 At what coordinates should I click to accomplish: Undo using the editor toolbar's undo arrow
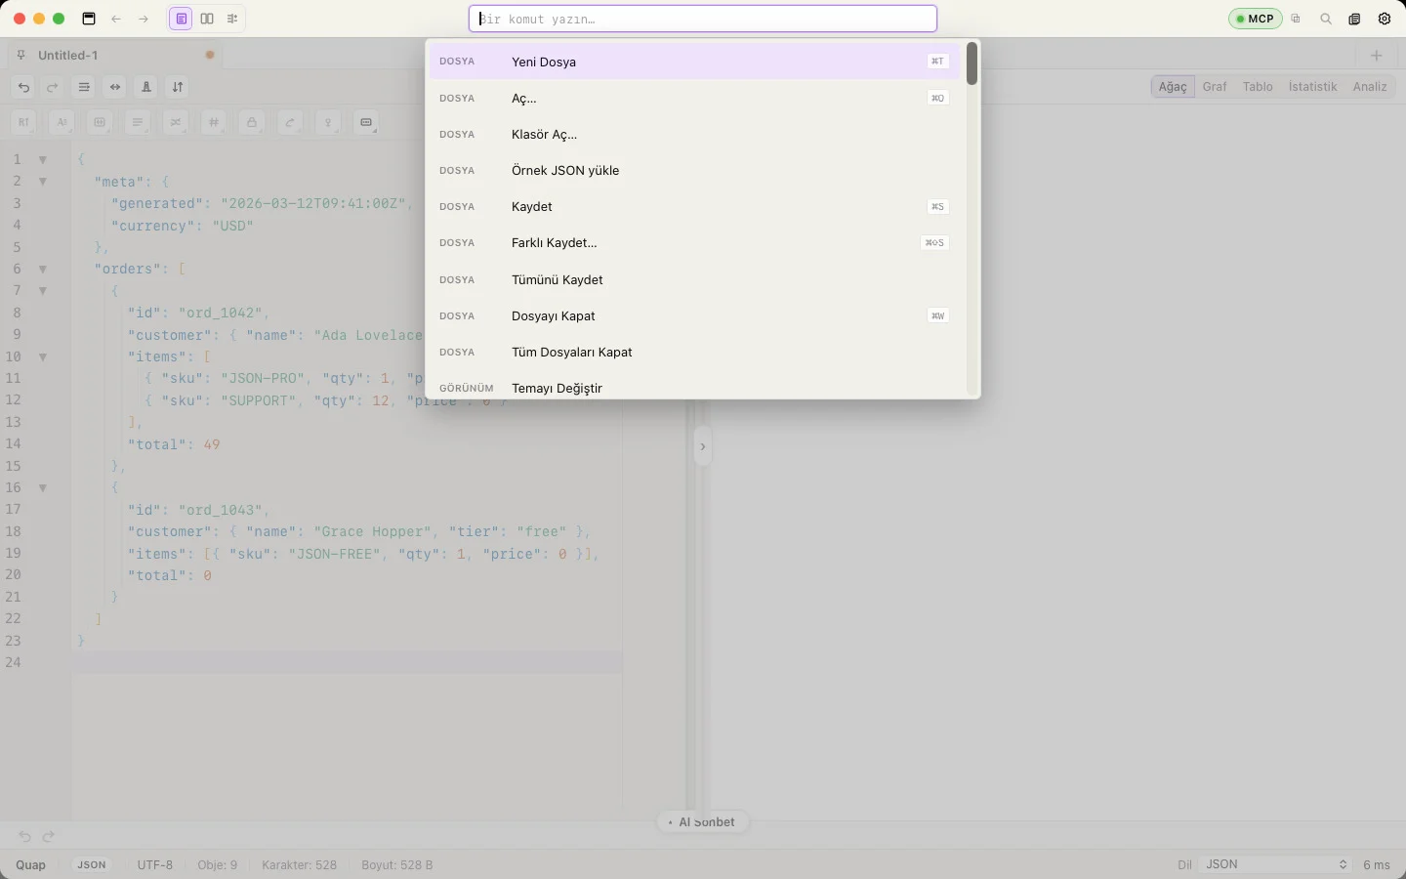pos(24,87)
